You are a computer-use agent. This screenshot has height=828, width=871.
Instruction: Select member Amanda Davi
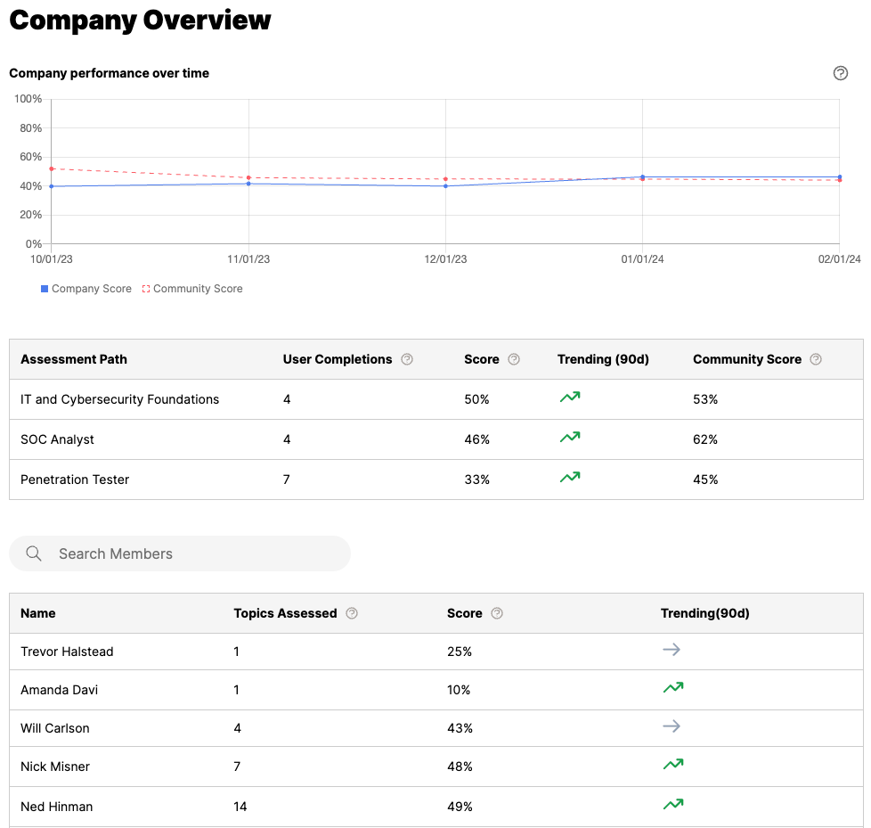tap(59, 690)
